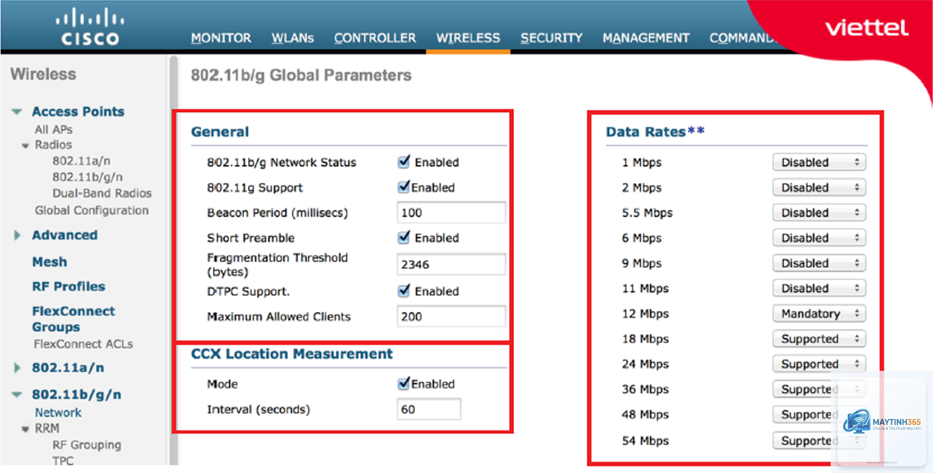This screenshot has height=473, width=933.
Task: Collapse the Access Points tree arrow
Action: [17, 112]
